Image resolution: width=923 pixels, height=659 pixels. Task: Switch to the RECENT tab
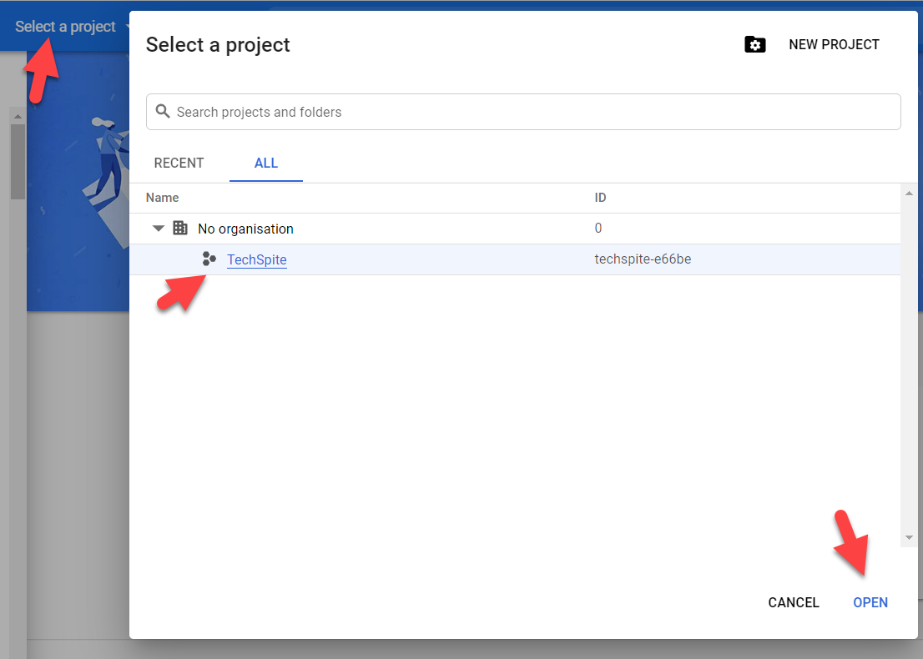(x=179, y=163)
